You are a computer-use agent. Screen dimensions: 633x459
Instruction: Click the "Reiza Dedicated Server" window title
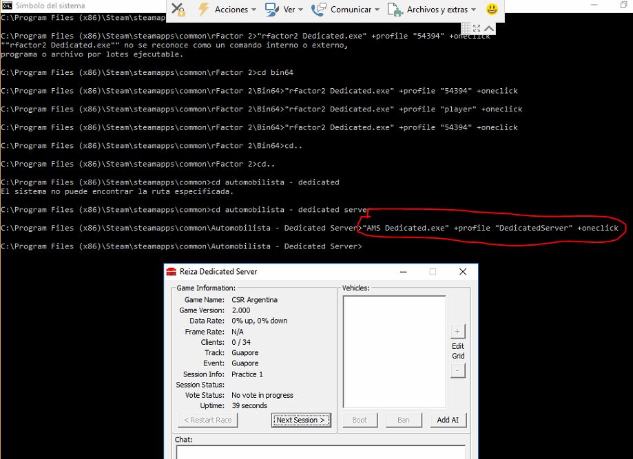(218, 271)
